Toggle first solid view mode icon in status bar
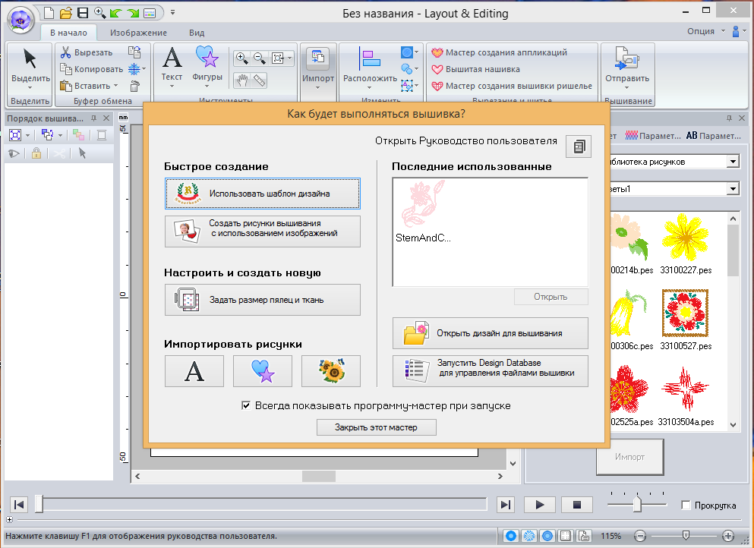 point(511,536)
